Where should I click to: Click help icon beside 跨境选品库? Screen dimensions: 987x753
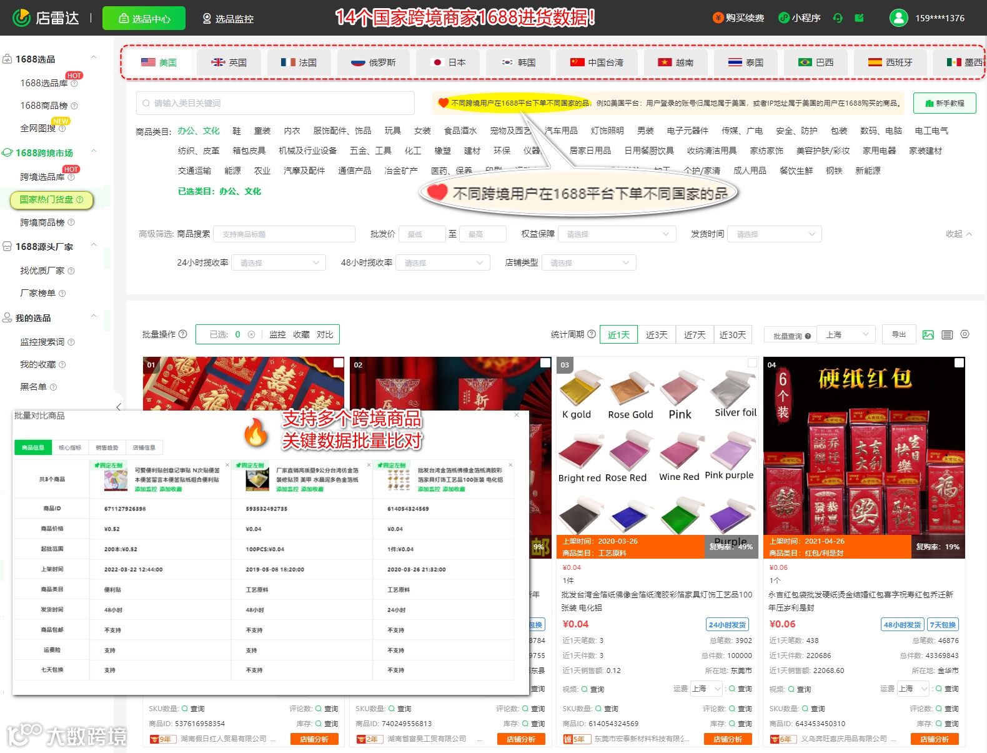[x=71, y=177]
